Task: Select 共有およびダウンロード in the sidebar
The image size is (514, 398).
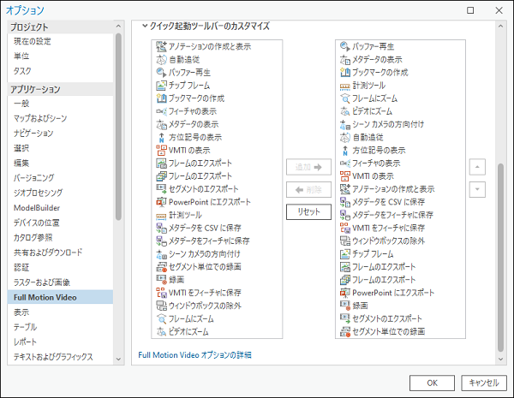Action: 60,252
